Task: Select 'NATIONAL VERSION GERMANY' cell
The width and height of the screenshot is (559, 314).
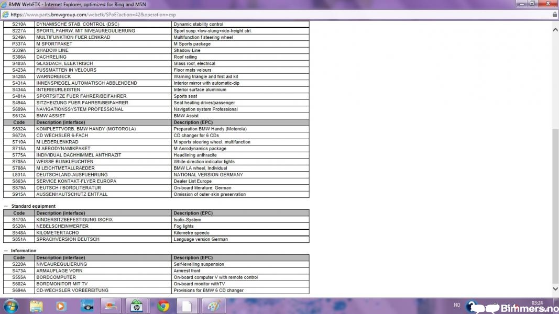Action: pos(240,174)
